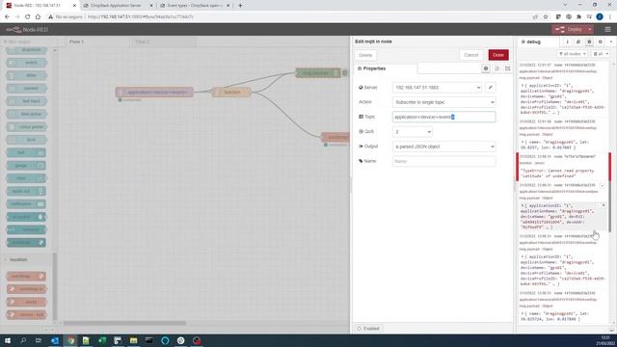The height and width of the screenshot is (347, 617).
Task: Click the Topic input field
Action: coord(443,117)
